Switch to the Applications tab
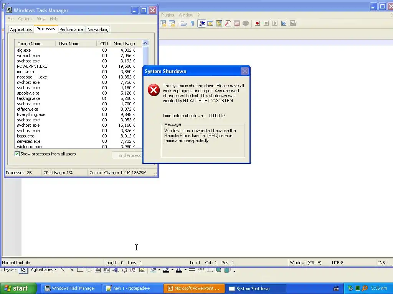This screenshot has width=393, height=294. (x=21, y=29)
